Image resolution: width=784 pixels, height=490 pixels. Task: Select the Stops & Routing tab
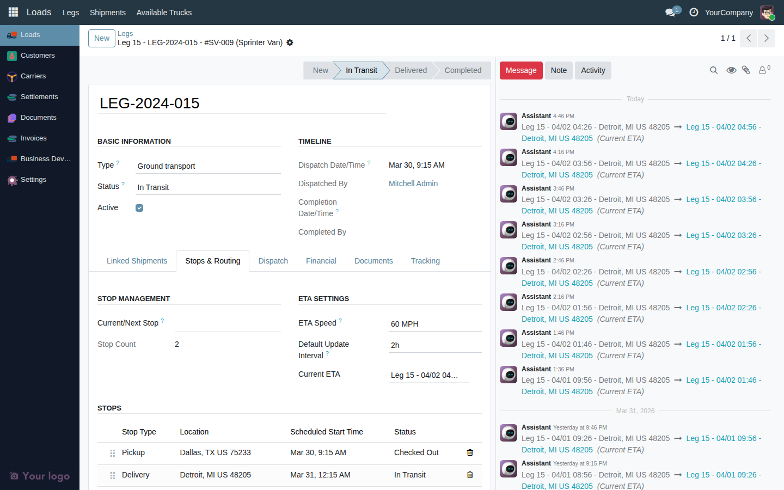pos(212,261)
